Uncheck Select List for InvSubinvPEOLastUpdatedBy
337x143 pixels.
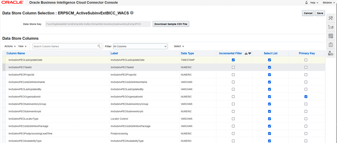click(269, 89)
